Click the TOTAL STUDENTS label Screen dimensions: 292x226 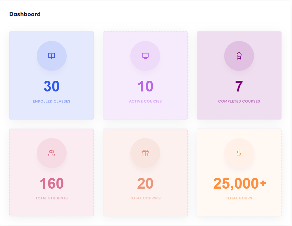point(52,198)
